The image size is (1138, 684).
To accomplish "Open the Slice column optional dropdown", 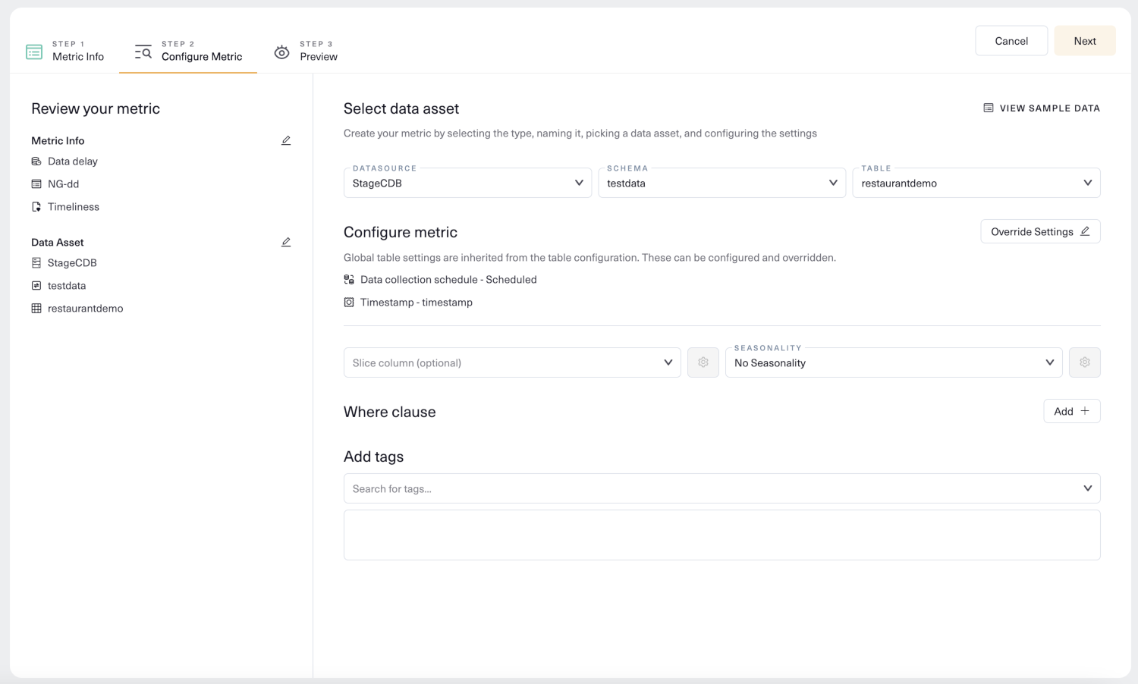I will point(512,362).
